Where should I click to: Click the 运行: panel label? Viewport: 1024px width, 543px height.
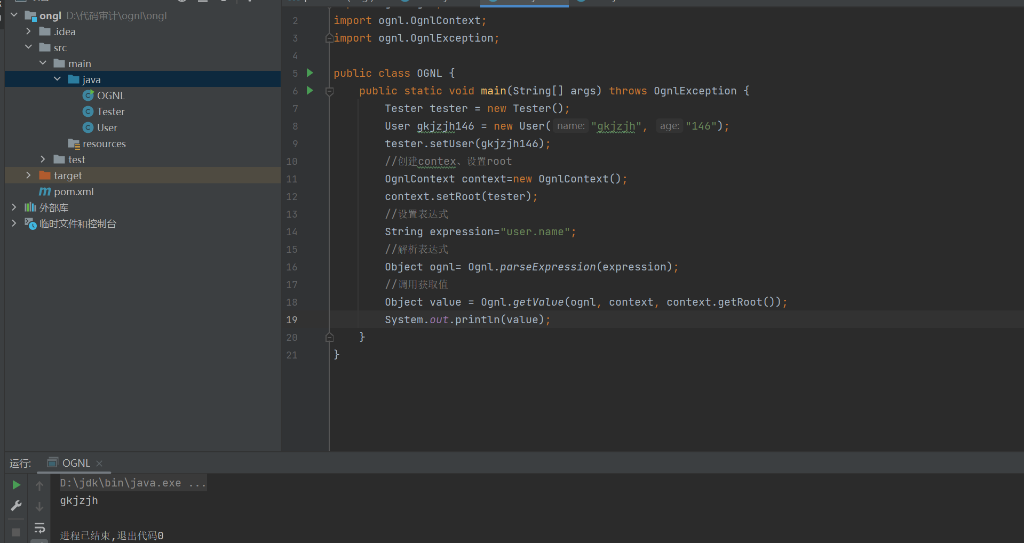pos(20,463)
